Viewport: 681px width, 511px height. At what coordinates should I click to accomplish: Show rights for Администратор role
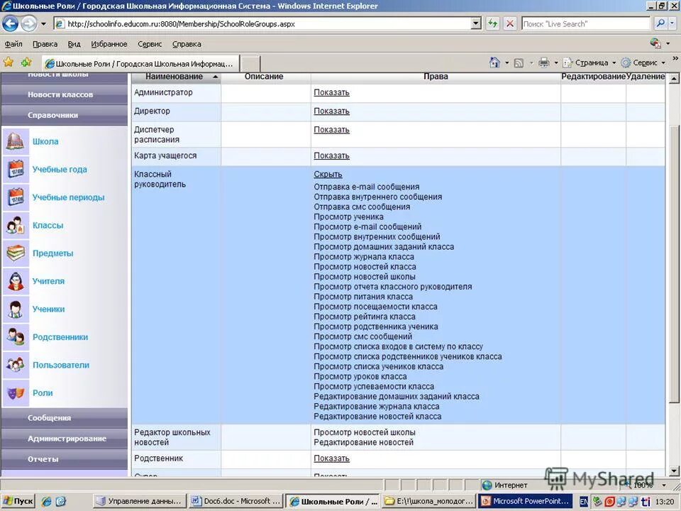pos(331,92)
